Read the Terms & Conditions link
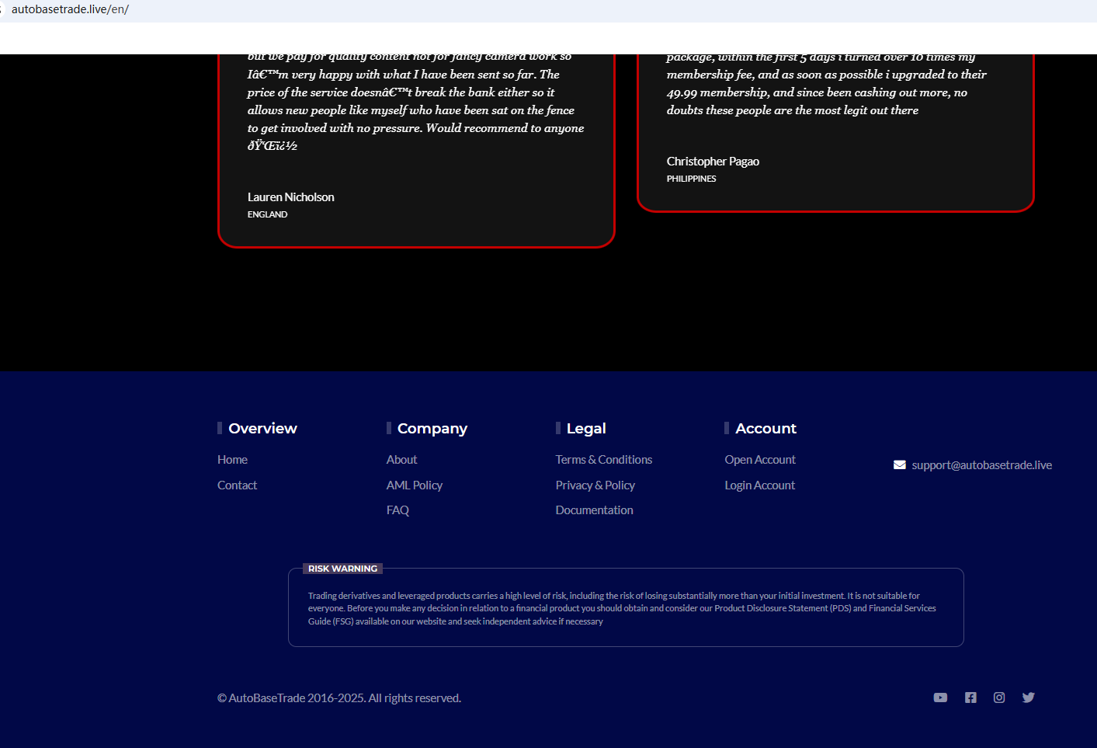This screenshot has width=1097, height=748. (x=604, y=460)
